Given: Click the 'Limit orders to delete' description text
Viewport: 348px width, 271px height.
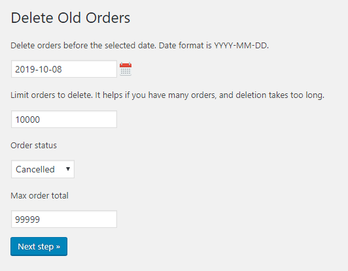Looking at the screenshot, I should tap(52, 95).
